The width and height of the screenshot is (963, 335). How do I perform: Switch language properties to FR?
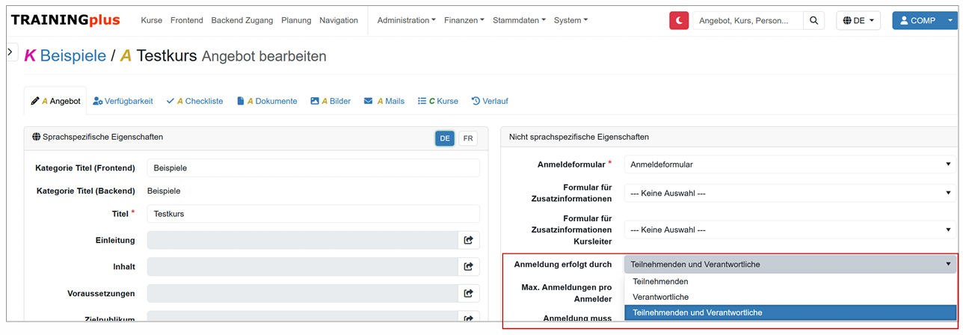point(468,138)
